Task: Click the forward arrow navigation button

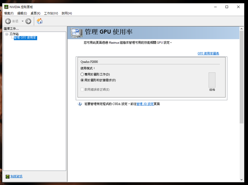Action: coord(28,21)
